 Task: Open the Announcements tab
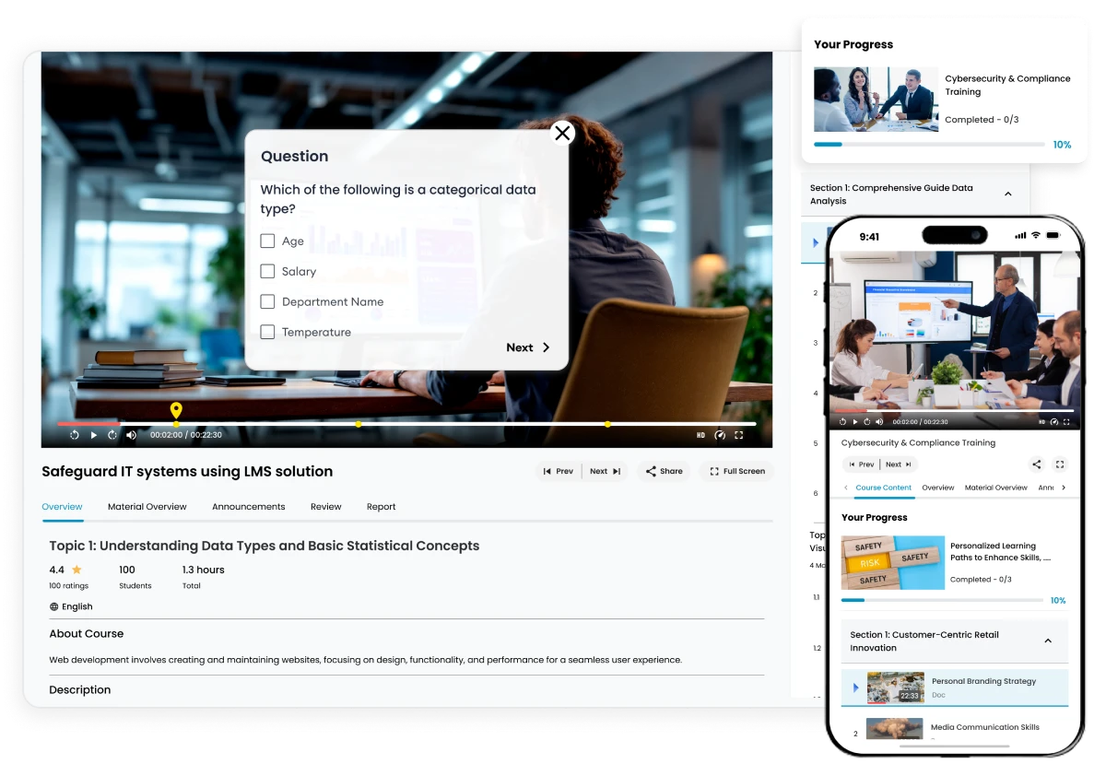[x=248, y=507]
